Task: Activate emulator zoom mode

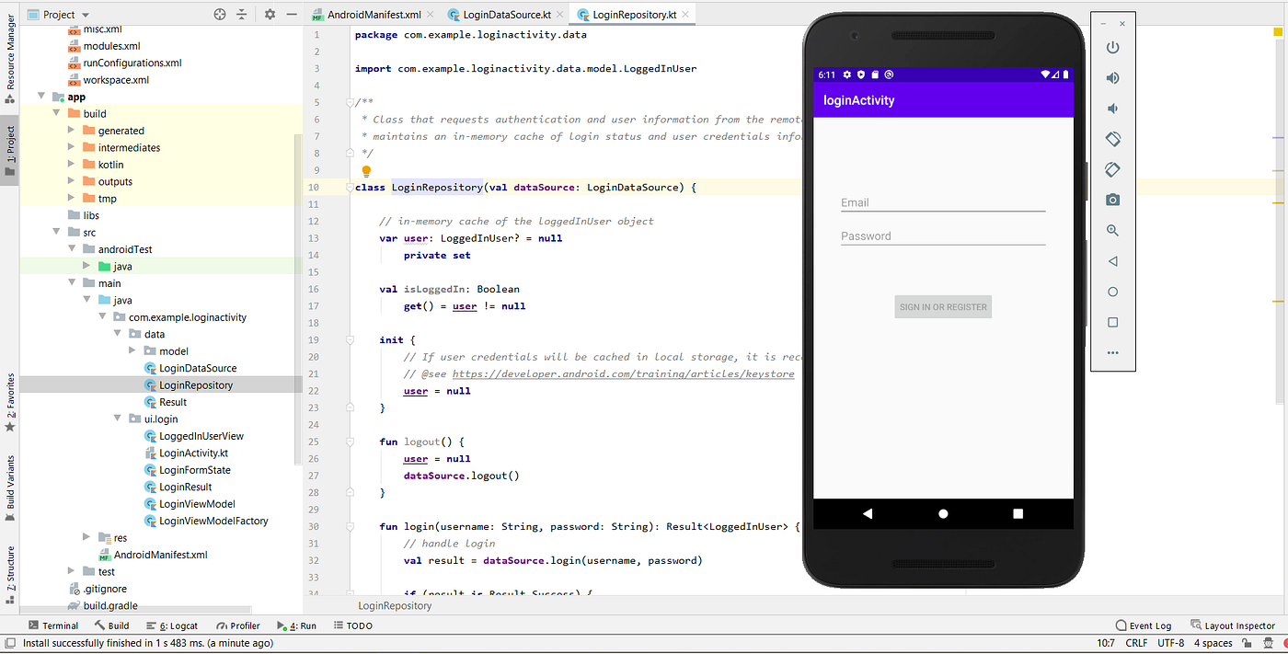Action: point(1112,230)
